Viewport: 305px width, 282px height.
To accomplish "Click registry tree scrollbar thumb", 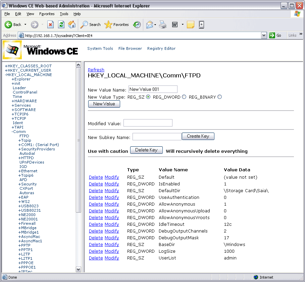I will click(x=79, y=140).
